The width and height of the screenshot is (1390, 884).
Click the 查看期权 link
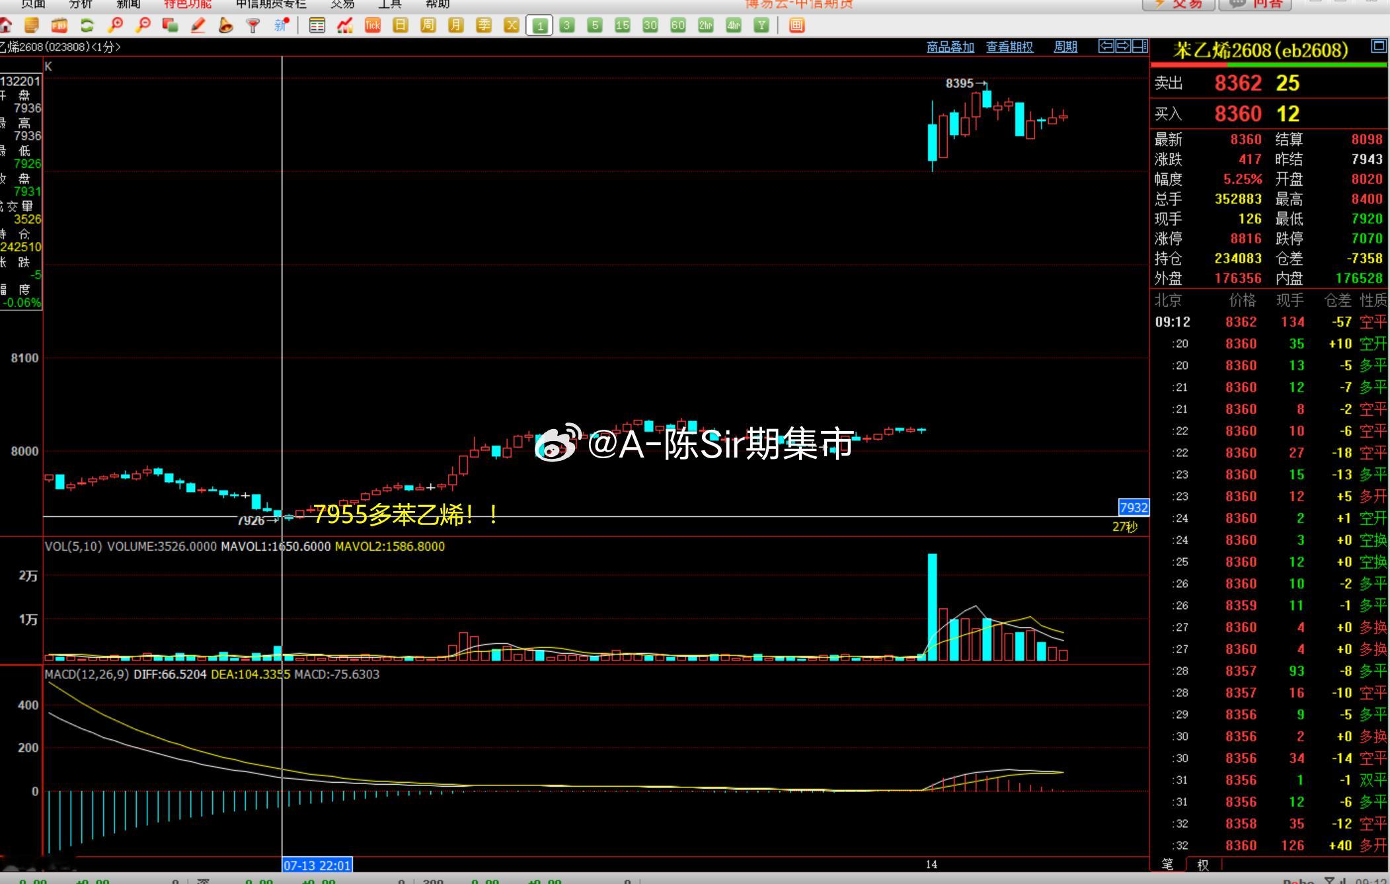(1009, 47)
